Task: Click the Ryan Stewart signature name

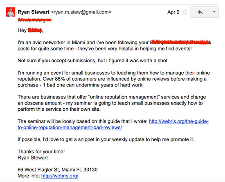Action: (x=33, y=158)
